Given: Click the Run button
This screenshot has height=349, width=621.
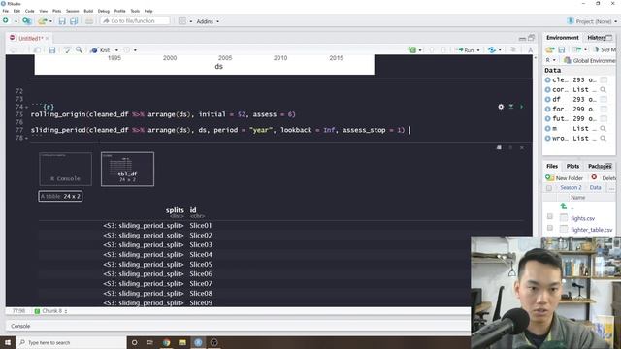Looking at the screenshot, I should pyautogui.click(x=466, y=50).
